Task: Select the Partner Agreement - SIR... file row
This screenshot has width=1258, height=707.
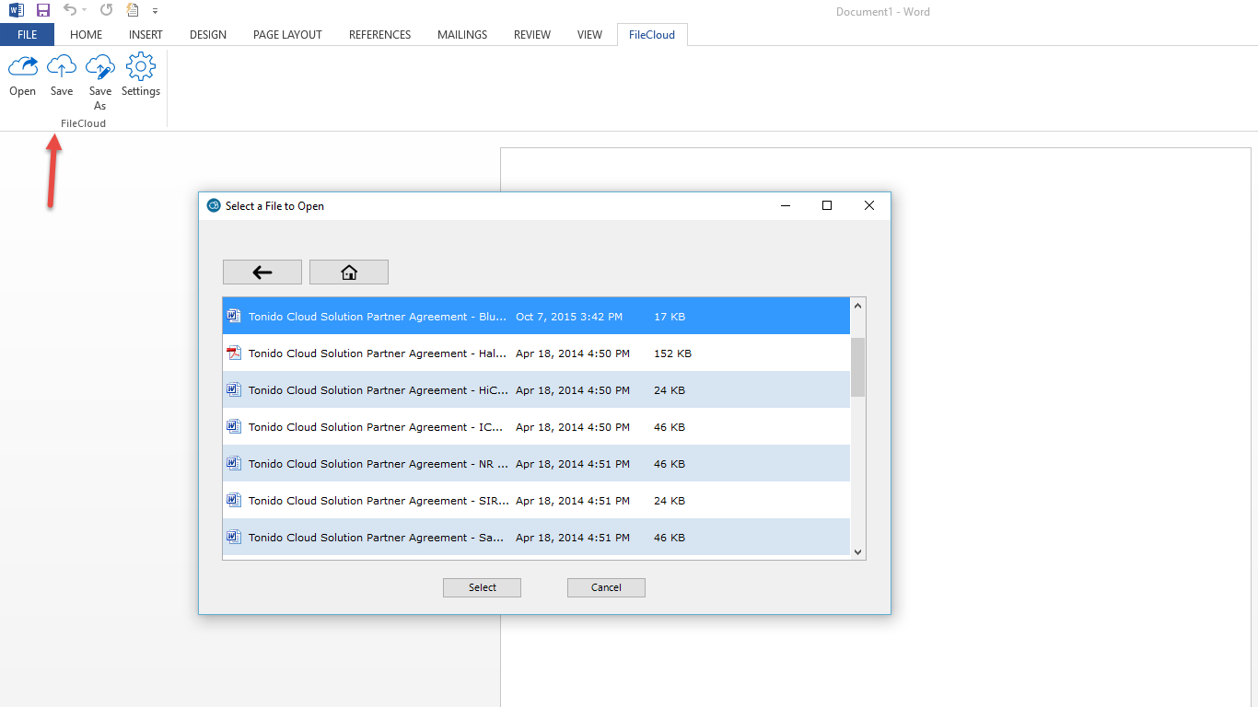Action: (x=536, y=501)
